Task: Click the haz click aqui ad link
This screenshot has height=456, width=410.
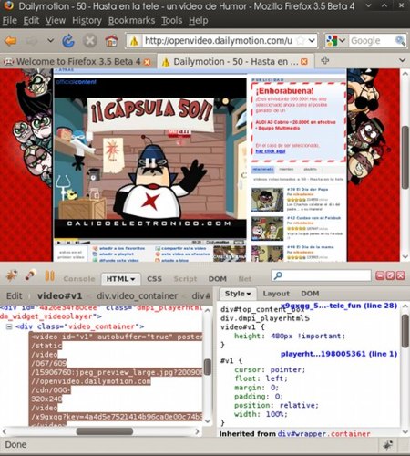Action: click(x=271, y=151)
